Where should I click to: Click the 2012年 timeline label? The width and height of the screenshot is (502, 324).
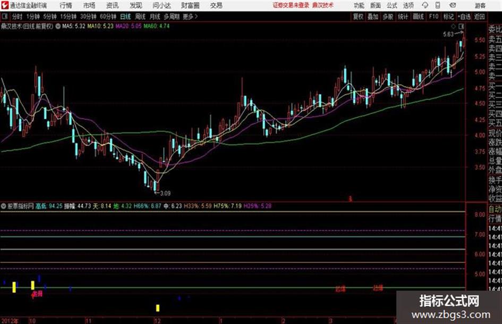(x=10, y=320)
